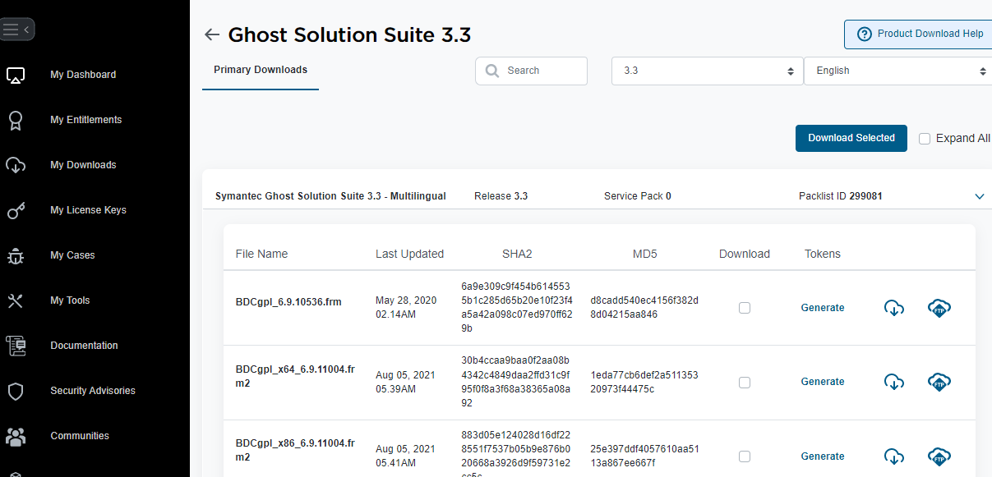Generate a token for BDCgpl_x64_6.9.11004.frm2

point(823,382)
